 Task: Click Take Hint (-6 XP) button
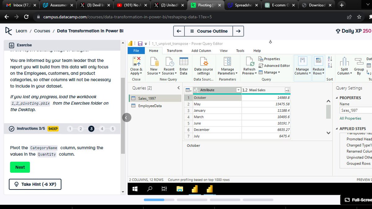click(x=35, y=184)
